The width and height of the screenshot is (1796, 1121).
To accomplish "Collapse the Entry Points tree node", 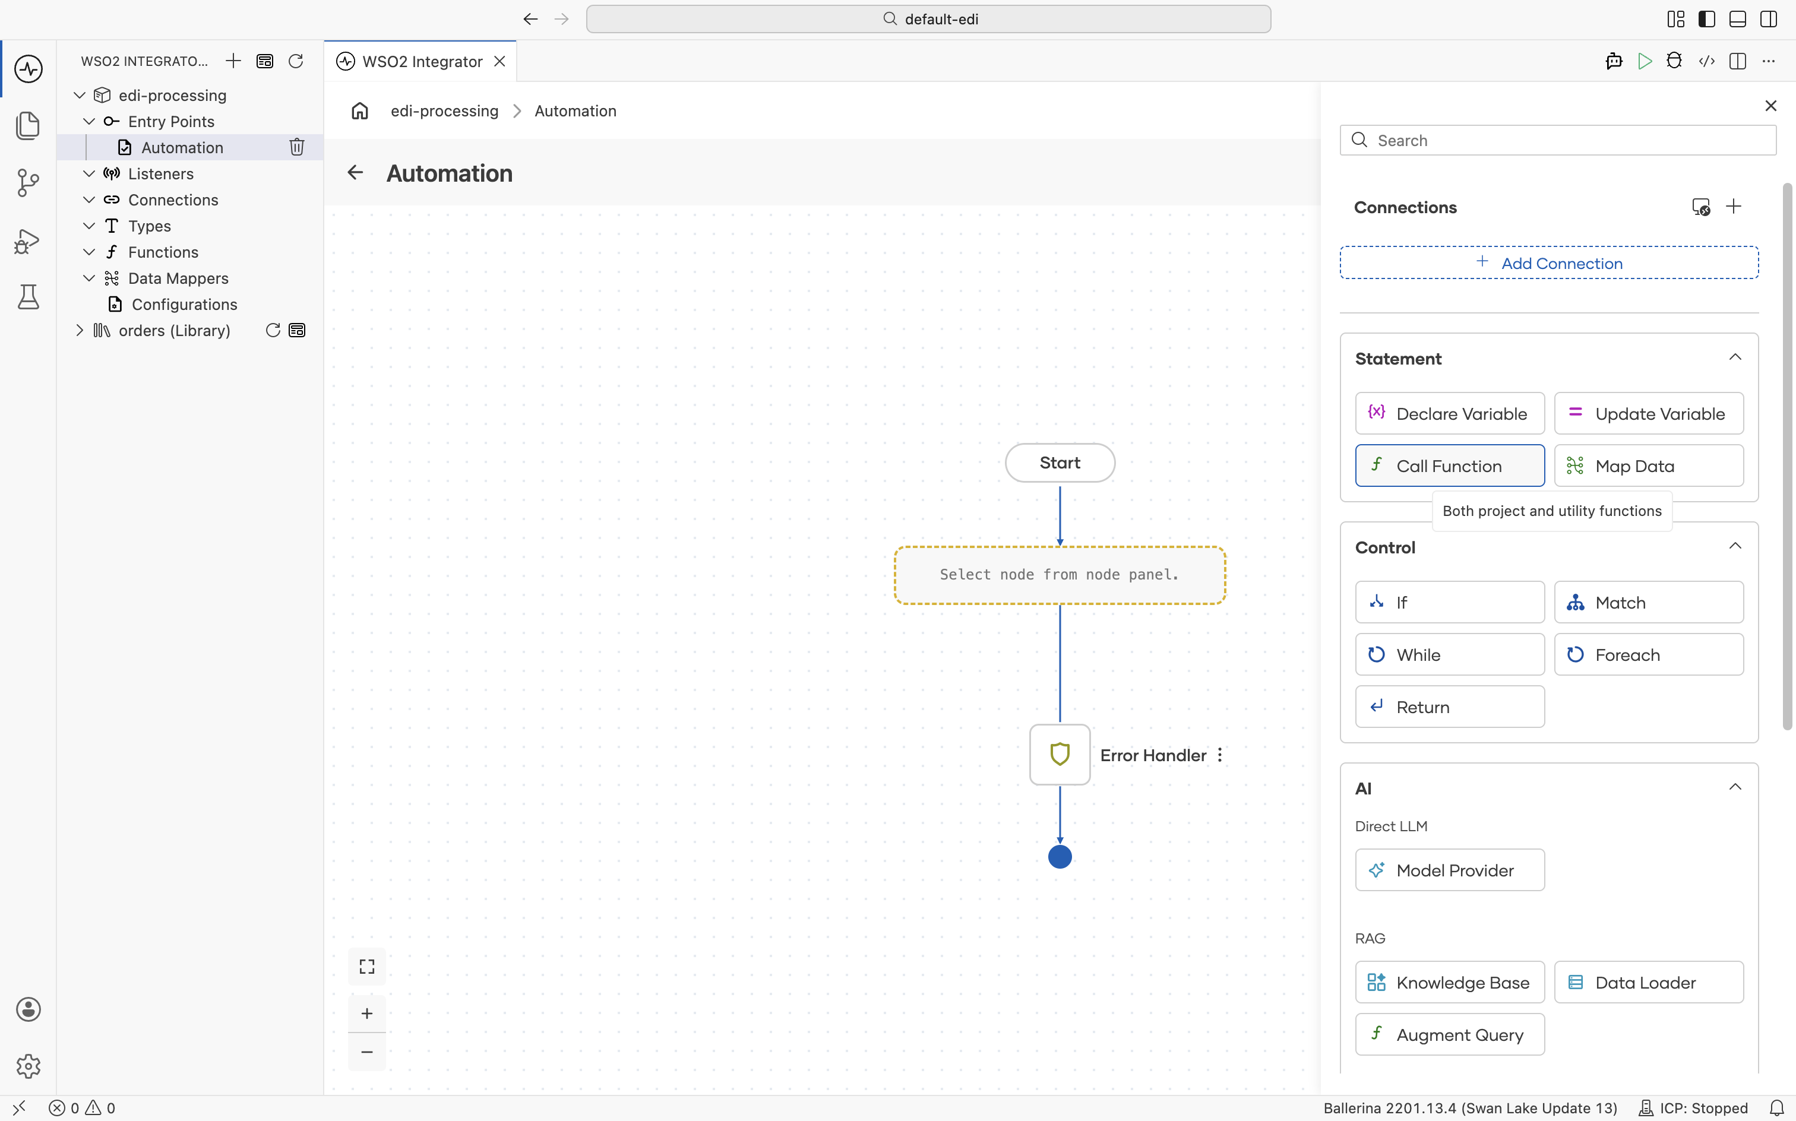I will pyautogui.click(x=89, y=121).
